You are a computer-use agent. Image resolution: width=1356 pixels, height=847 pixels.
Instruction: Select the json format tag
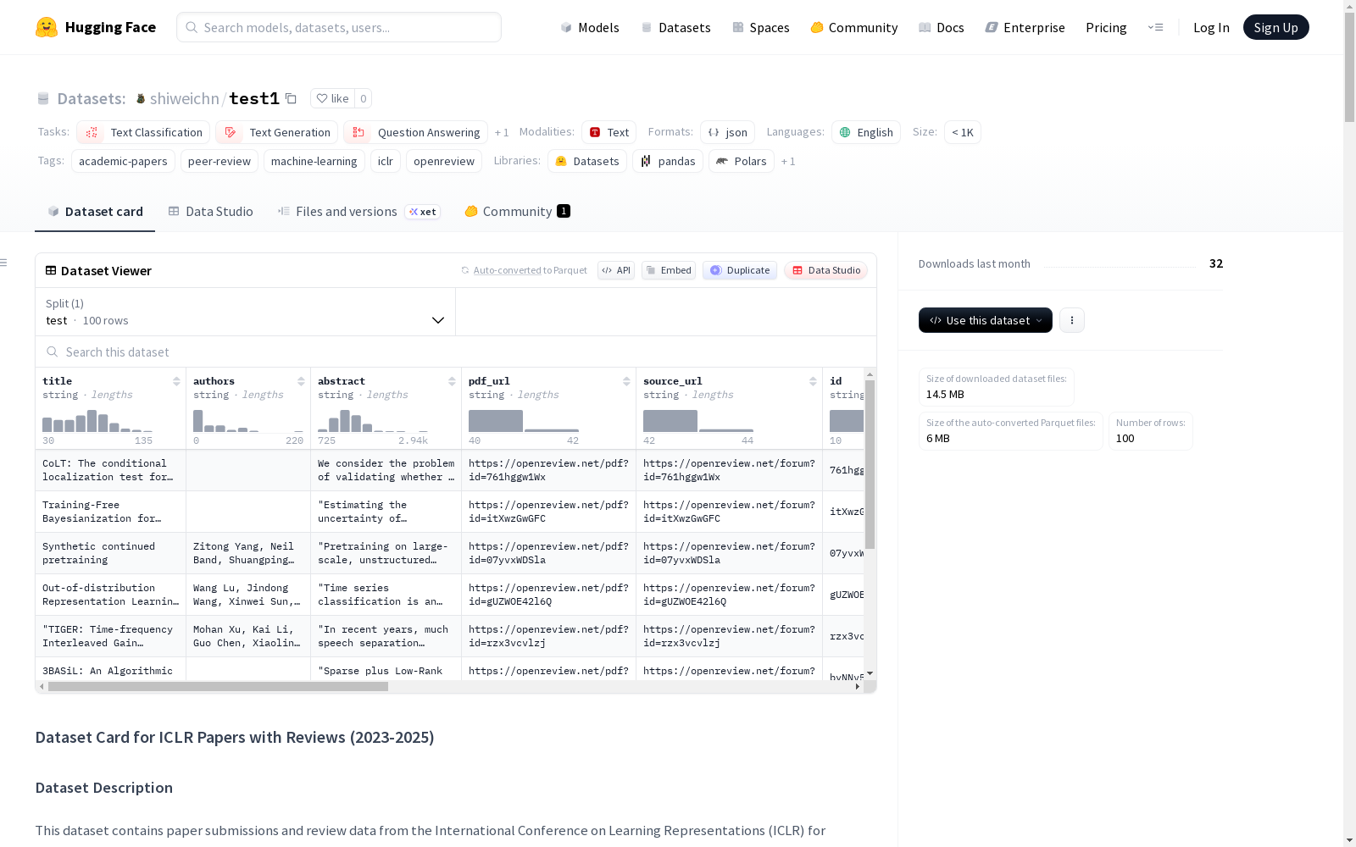[x=727, y=132]
